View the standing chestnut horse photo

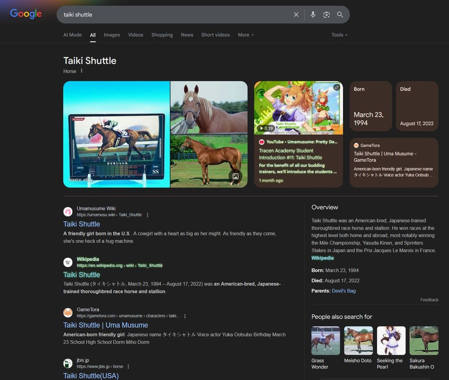pyautogui.click(x=209, y=161)
